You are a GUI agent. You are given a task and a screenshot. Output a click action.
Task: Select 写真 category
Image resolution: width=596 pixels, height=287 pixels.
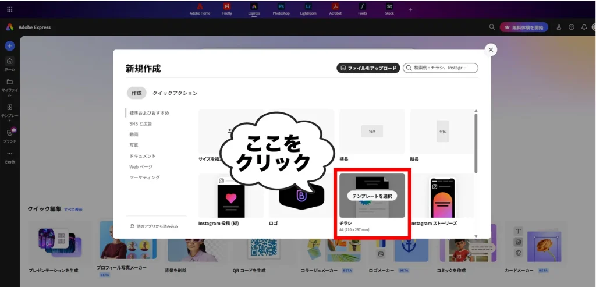click(x=134, y=145)
